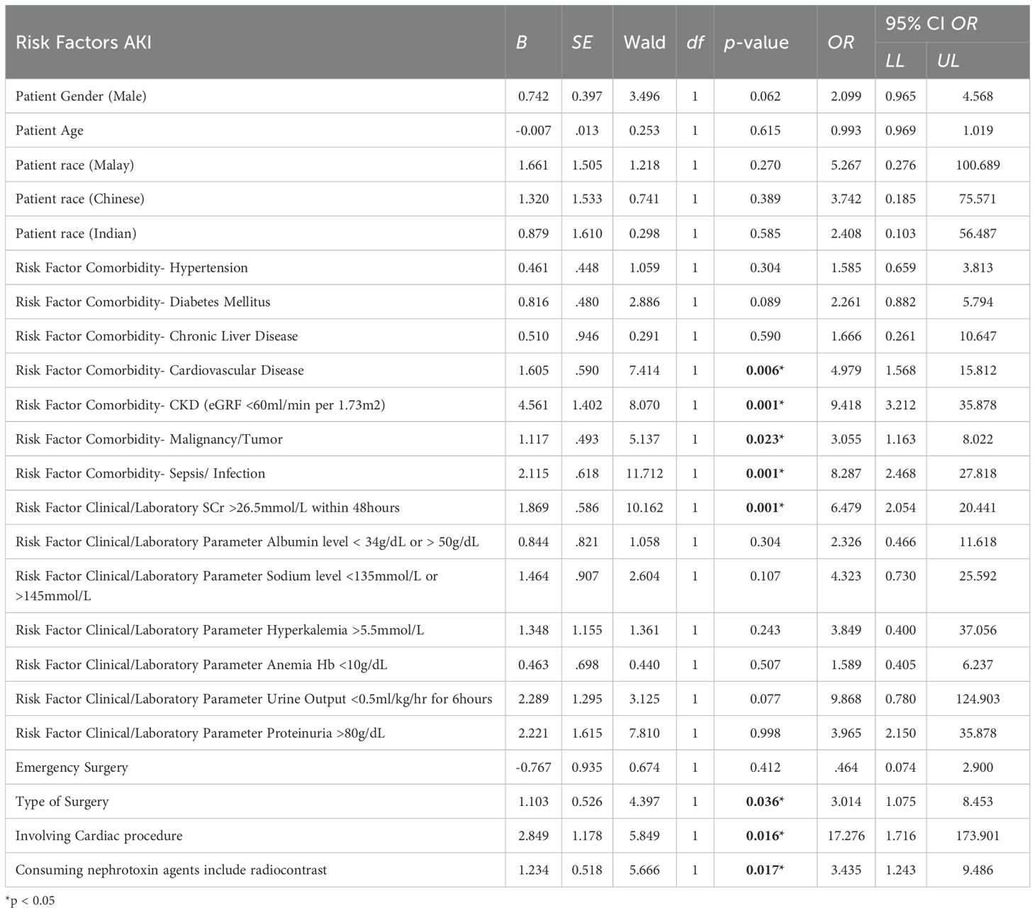Click the 'Risk Factors AKI' column header
Screen dimensions: 1035x913
pos(84,43)
